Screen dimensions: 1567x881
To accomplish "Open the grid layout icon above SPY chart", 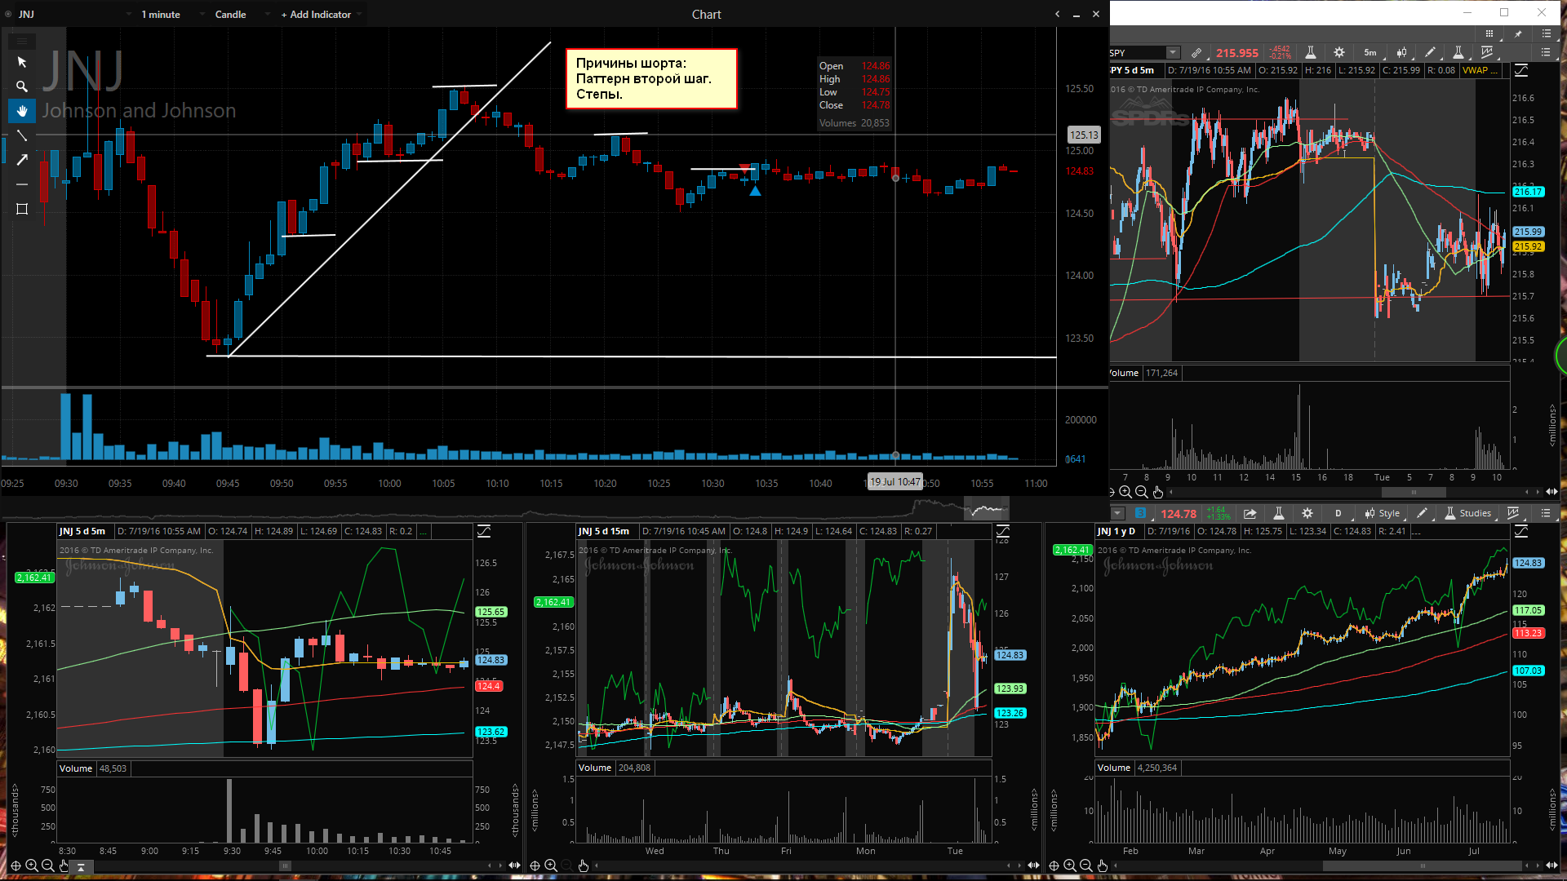I will tap(1489, 33).
